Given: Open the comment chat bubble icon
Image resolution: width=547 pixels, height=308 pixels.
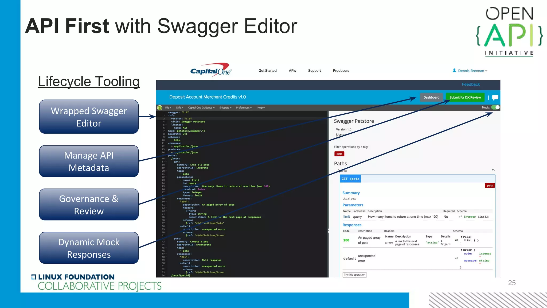Looking at the screenshot, I should click(495, 97).
